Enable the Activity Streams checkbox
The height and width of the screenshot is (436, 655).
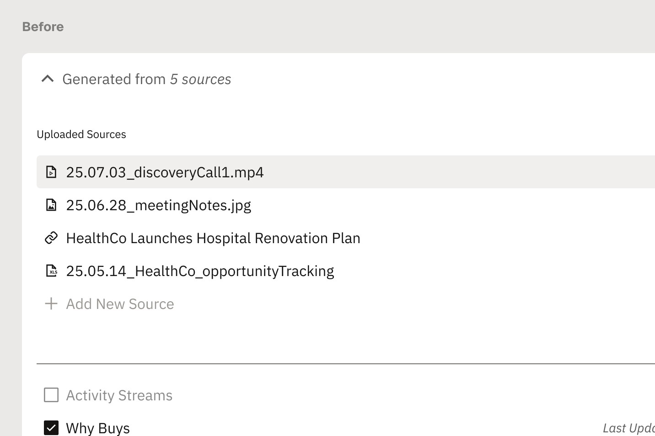51,395
